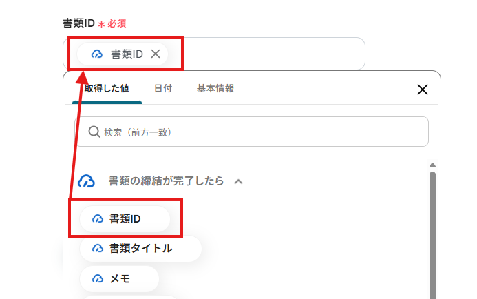The image size is (477, 299).
Task: Click the cloud icon beside 書類の締結が完了したら
Action: click(x=86, y=181)
